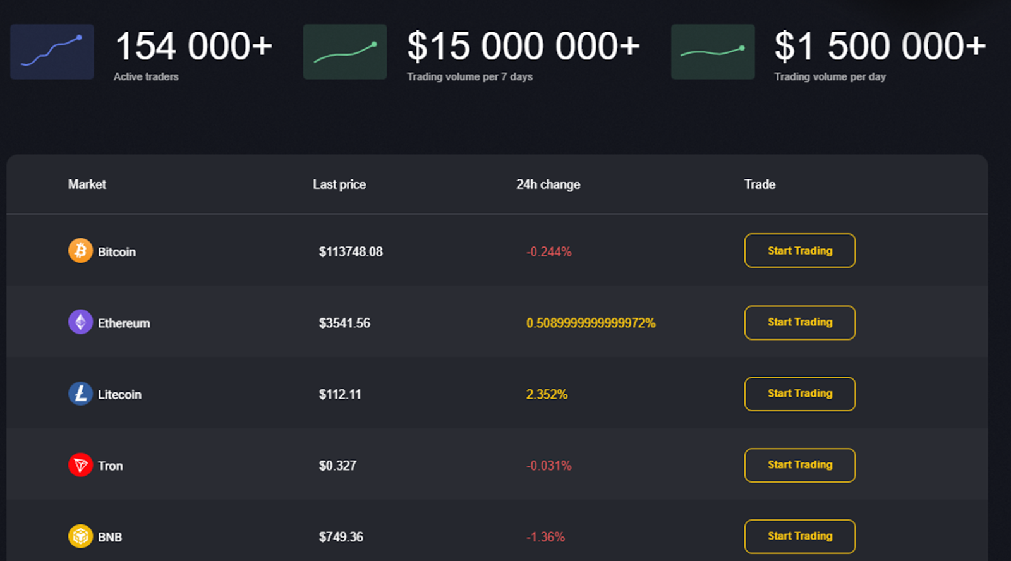Click Litecoin's 2.352% change value

click(x=547, y=394)
